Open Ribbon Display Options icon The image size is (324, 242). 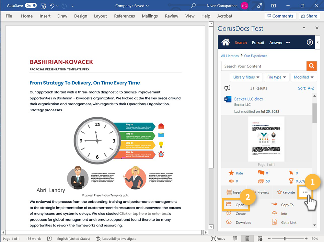273,6
